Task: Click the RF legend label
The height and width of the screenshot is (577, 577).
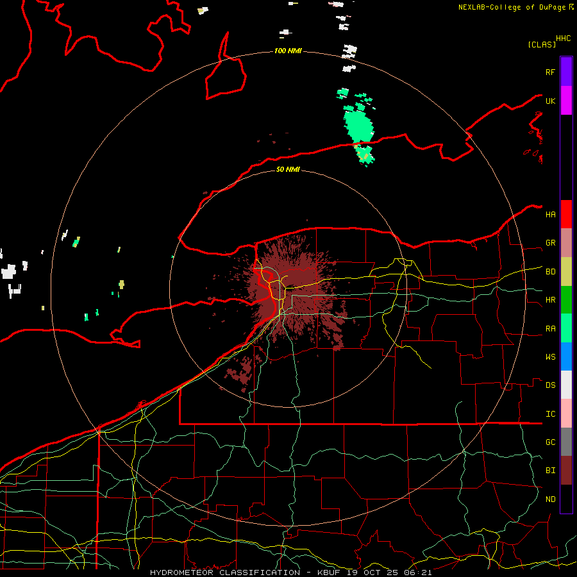Action: coord(550,72)
